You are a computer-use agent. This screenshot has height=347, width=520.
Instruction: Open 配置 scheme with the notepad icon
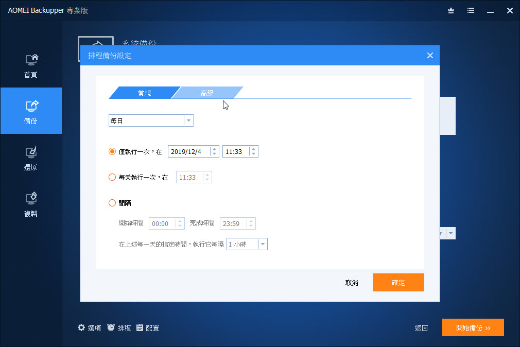(x=148, y=328)
